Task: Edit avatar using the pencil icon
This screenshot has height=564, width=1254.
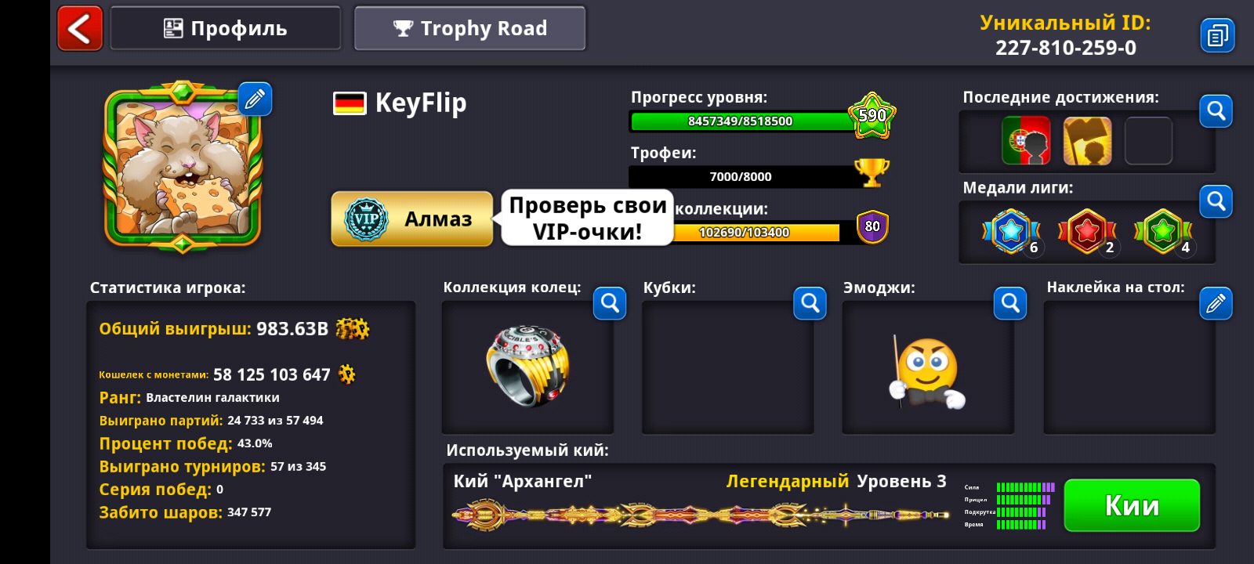Action: click(255, 99)
